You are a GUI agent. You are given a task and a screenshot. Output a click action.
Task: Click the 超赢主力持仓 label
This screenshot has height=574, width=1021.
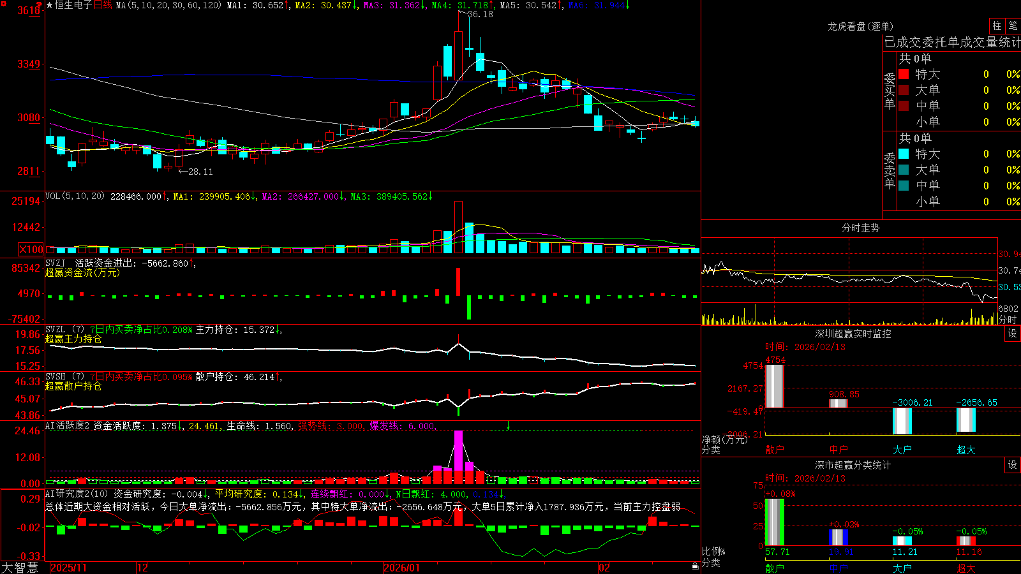[x=73, y=339]
